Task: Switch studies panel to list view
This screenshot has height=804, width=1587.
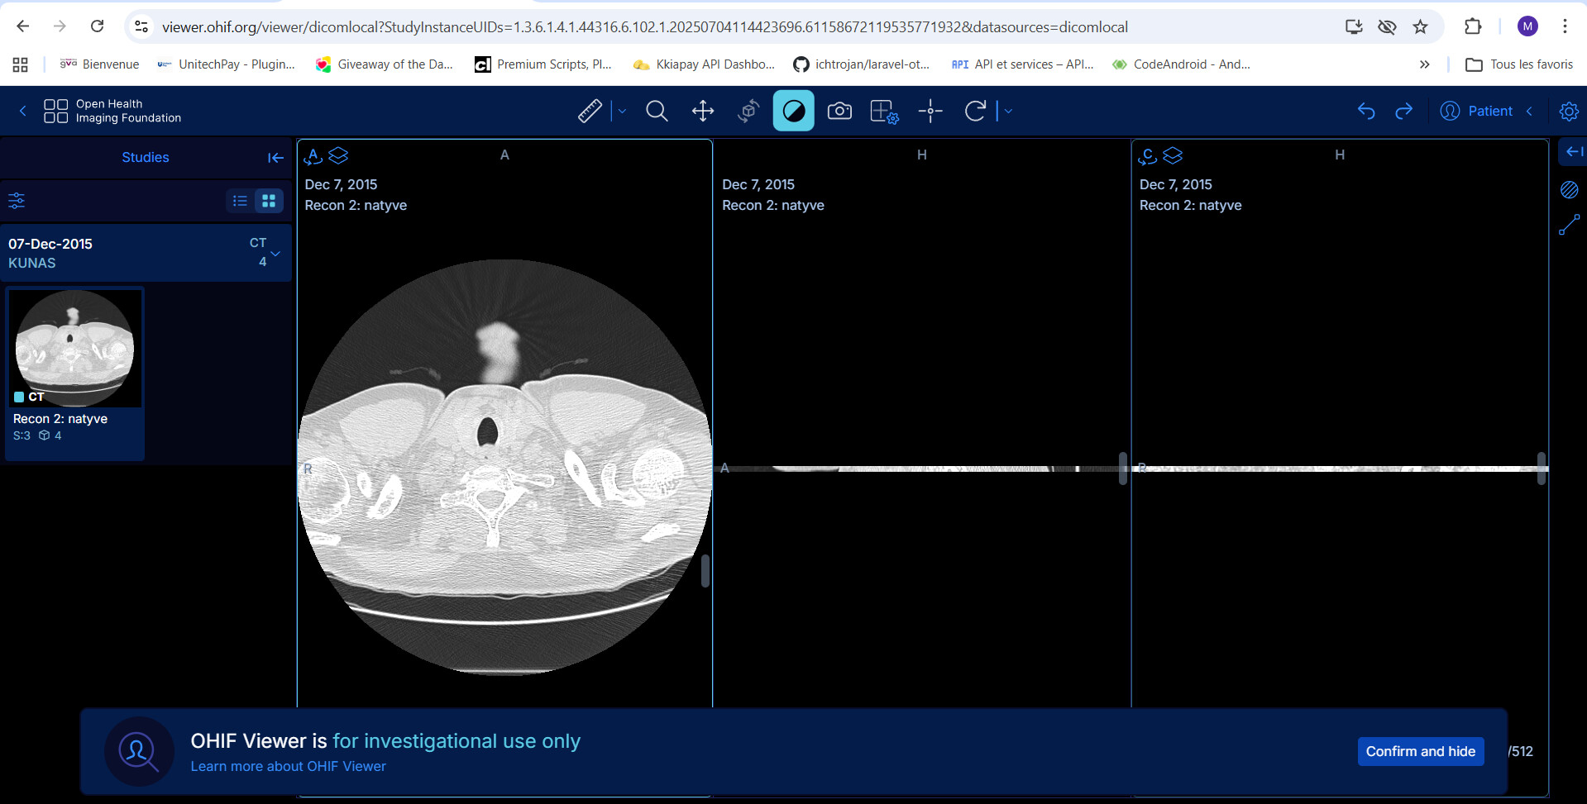Action: click(x=240, y=201)
